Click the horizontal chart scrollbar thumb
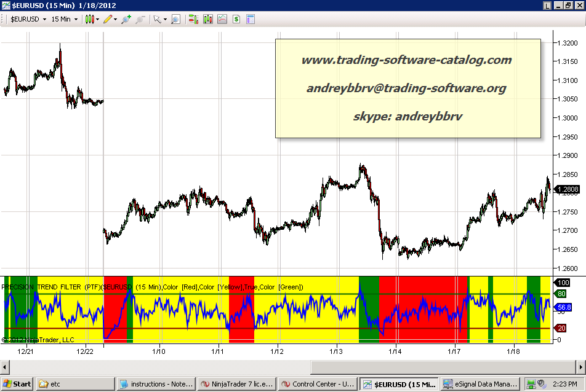This screenshot has width=586, height=392. (443, 367)
